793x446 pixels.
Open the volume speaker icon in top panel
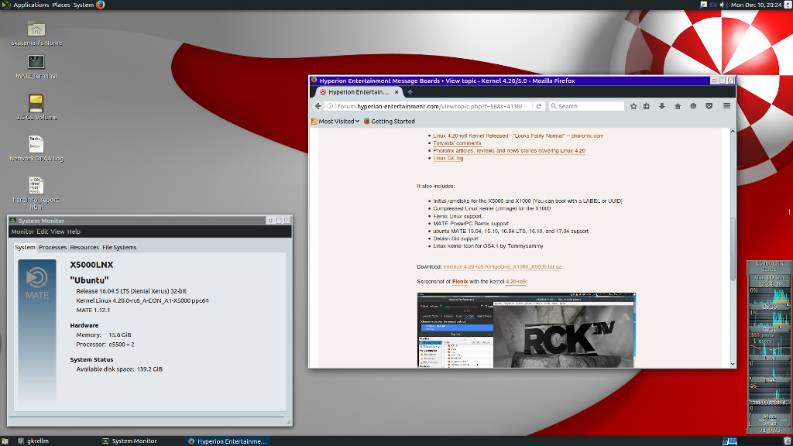[x=723, y=5]
